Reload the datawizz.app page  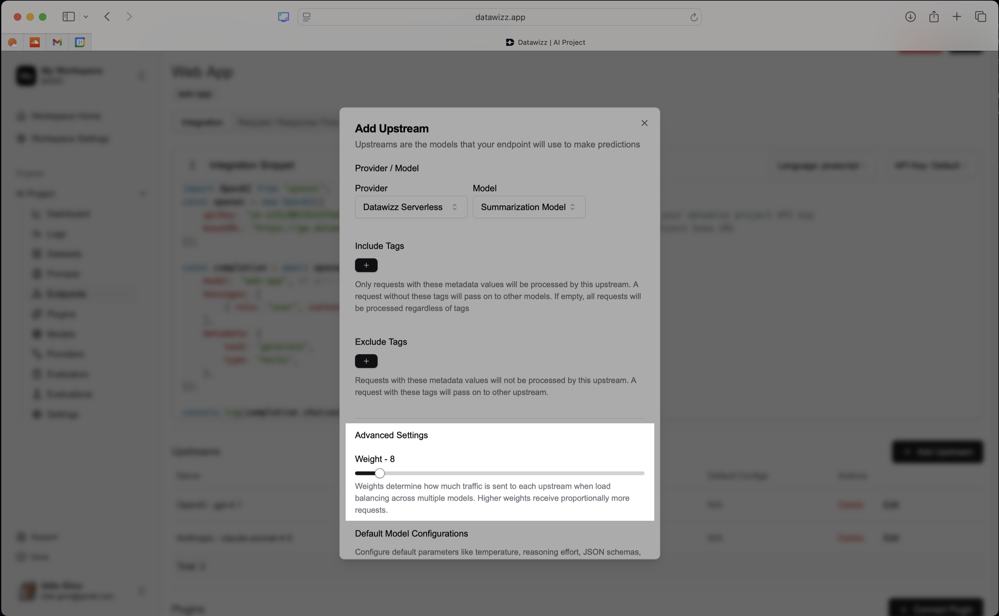(693, 17)
